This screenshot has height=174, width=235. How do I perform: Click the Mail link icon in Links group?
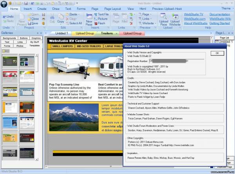point(125,18)
